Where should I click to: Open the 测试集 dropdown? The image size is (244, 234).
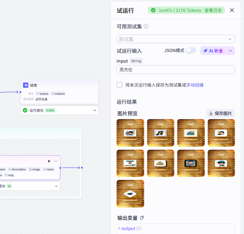pos(175,39)
